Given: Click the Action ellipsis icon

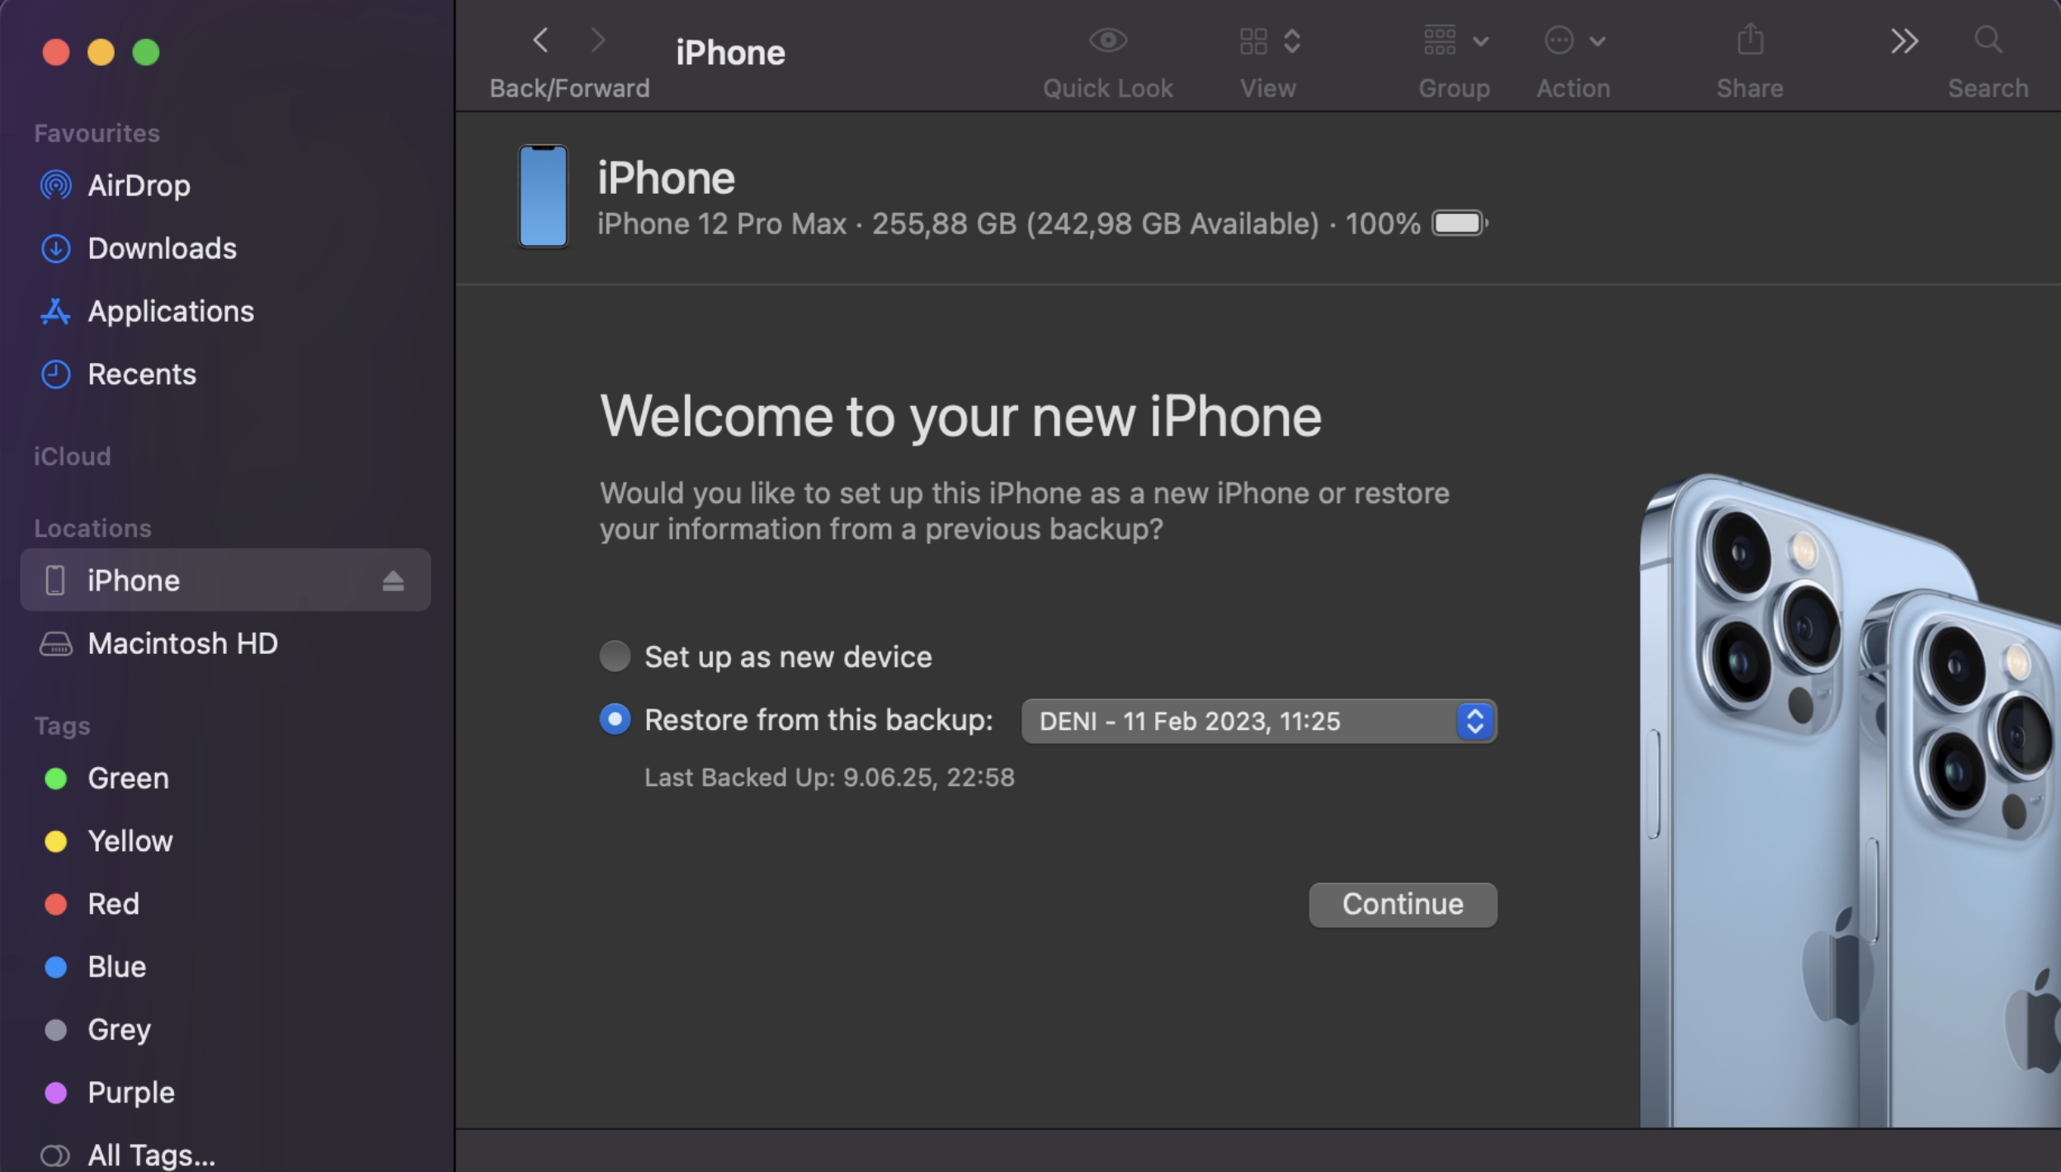Looking at the screenshot, I should [x=1559, y=40].
